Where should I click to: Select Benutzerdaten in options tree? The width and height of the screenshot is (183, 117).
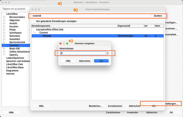pos(17,17)
